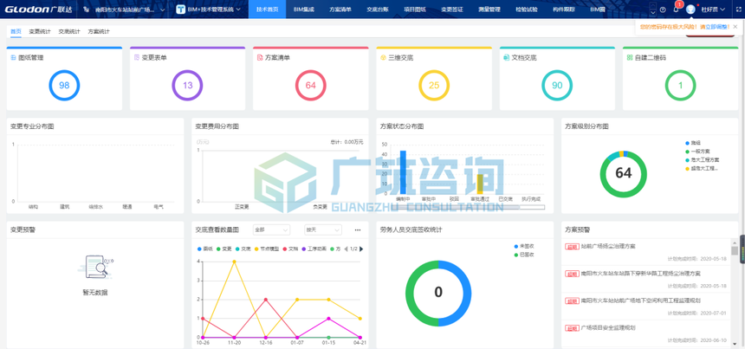745x349 pixels.
Task: Click the 98 circle in 图纸管理
Action: [x=64, y=86]
